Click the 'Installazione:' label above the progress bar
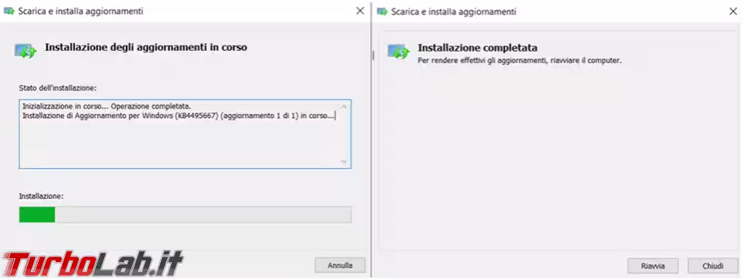This screenshot has width=742, height=279. point(41,196)
